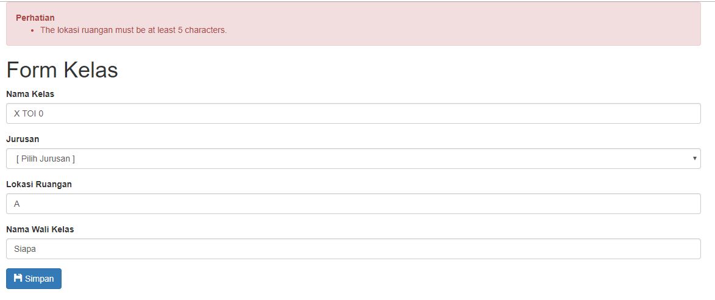Submit the form with Simpan button
This screenshot has height=300, width=715.
(x=34, y=279)
